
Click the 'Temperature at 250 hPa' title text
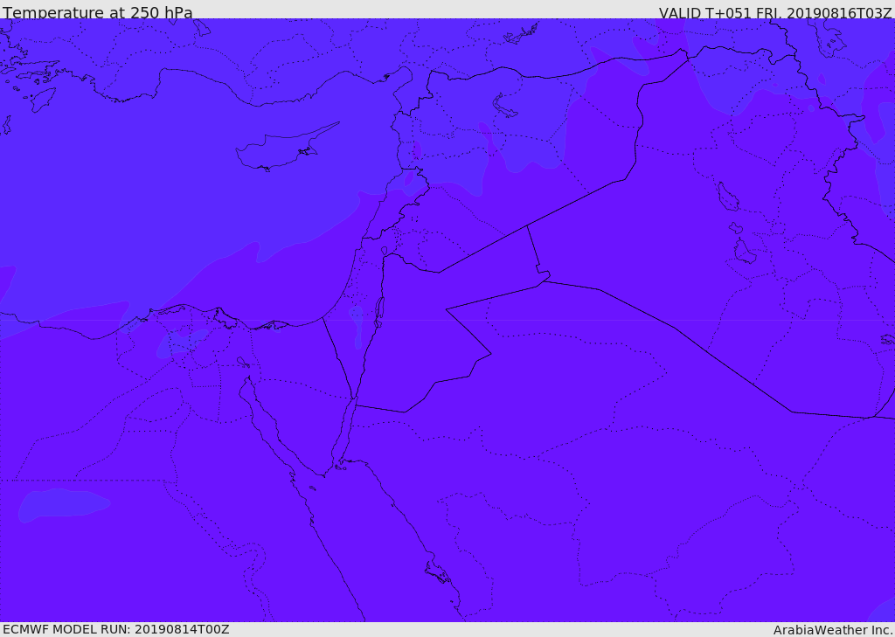pos(98,12)
